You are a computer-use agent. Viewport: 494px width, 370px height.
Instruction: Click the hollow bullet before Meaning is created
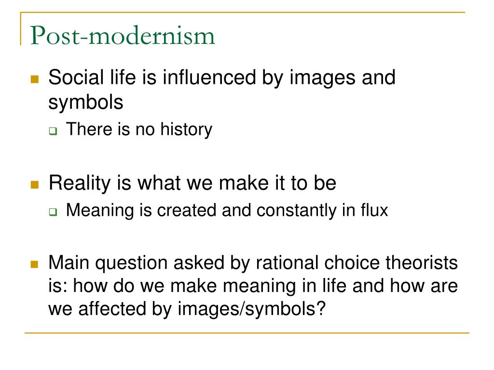point(53,212)
